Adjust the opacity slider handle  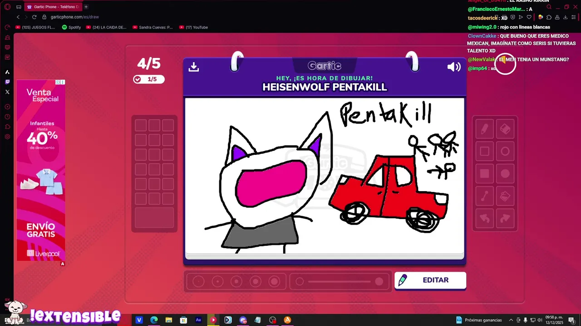[x=379, y=282]
